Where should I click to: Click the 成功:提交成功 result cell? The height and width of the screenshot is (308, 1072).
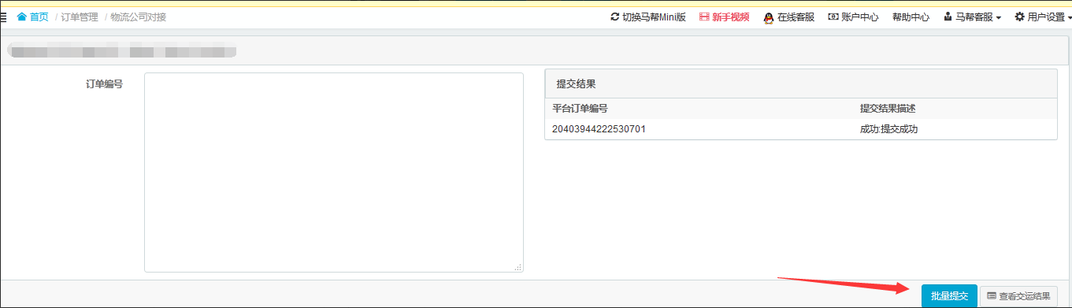point(888,129)
